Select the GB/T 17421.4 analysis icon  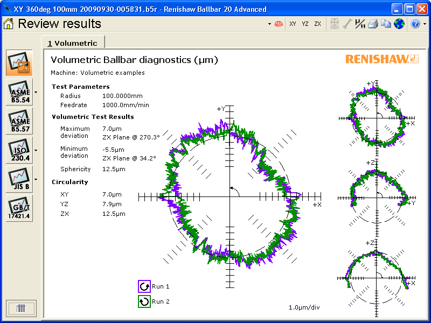pyautogui.click(x=19, y=208)
